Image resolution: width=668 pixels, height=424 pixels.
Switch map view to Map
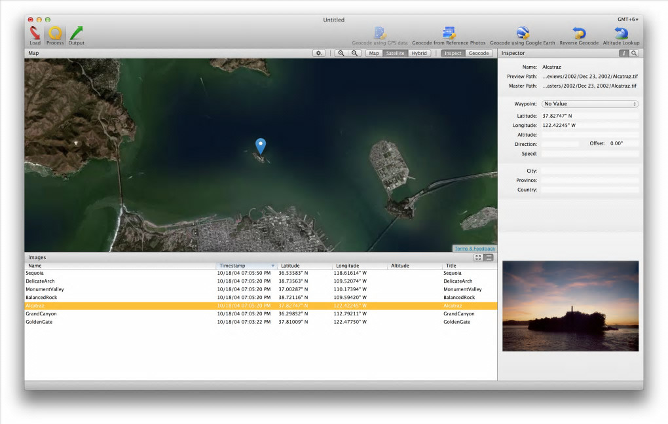pyautogui.click(x=374, y=53)
